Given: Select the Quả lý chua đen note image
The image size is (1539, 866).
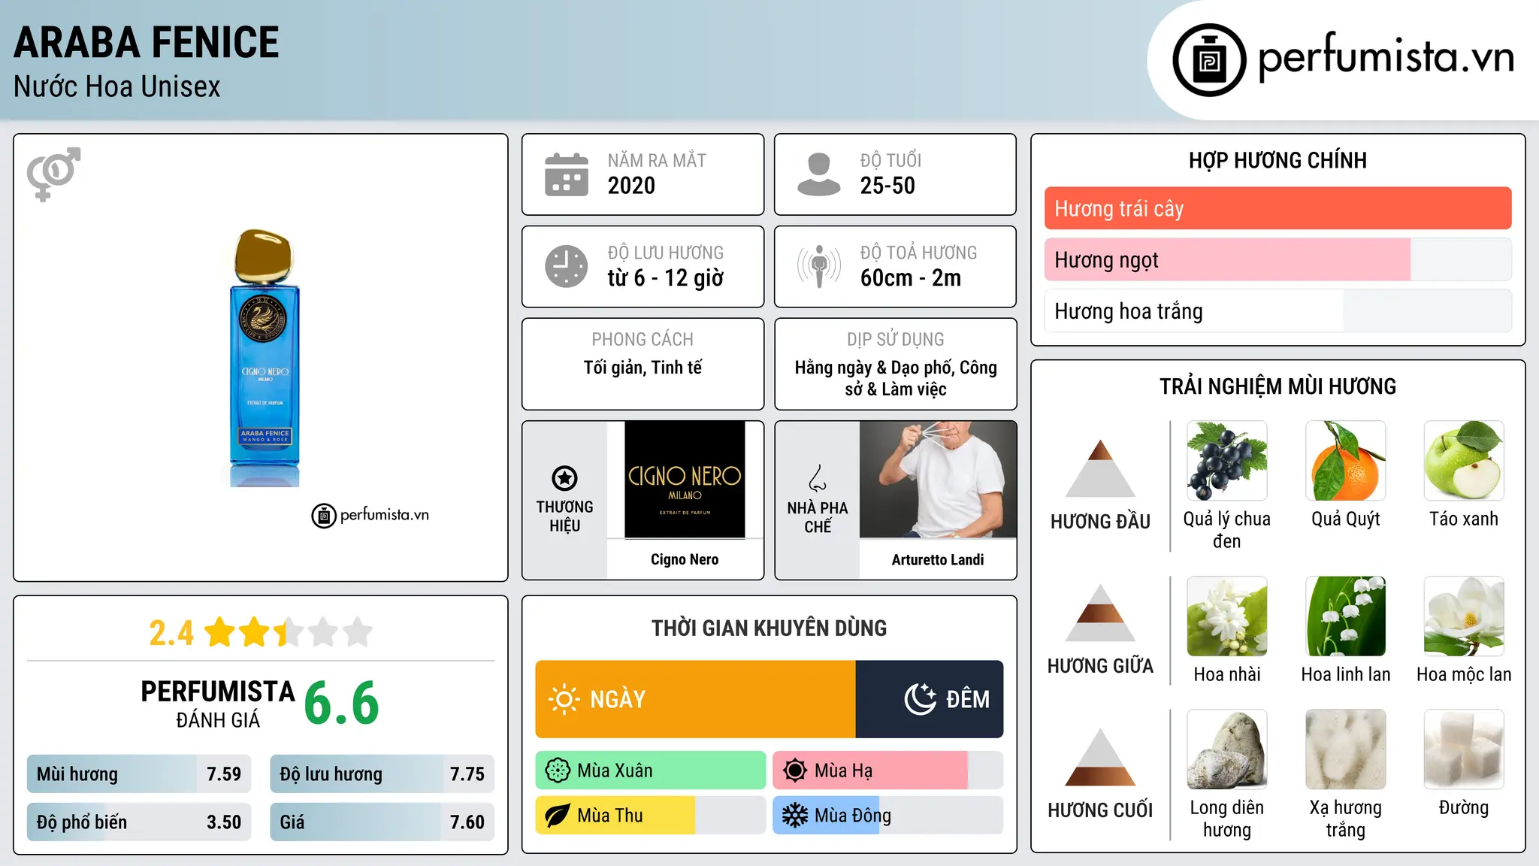Looking at the screenshot, I should click(x=1227, y=461).
